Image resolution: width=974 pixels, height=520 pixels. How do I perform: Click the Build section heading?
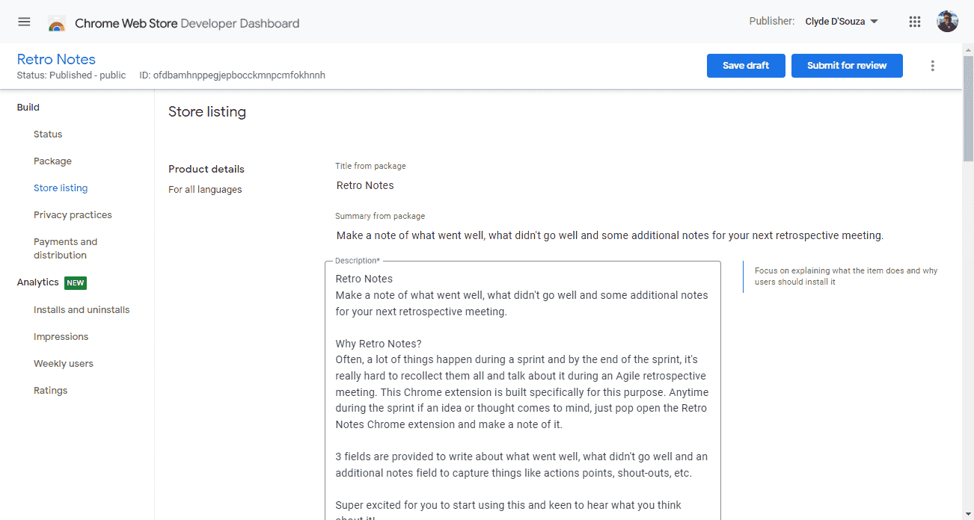[x=28, y=108]
